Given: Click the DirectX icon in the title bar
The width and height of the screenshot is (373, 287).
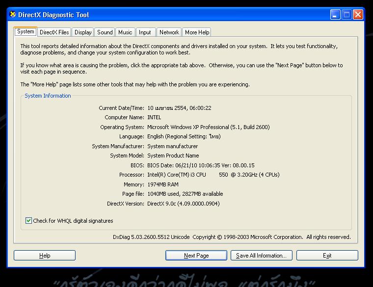Looking at the screenshot, I should pos(13,15).
